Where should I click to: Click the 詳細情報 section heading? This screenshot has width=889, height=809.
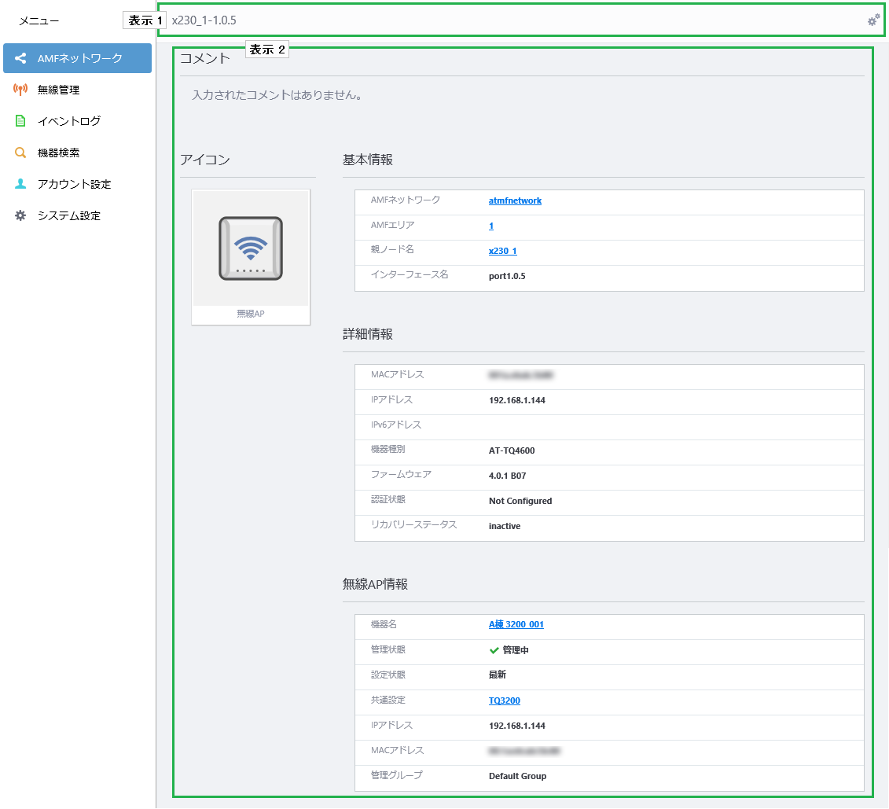(367, 334)
